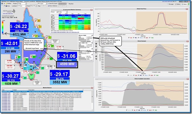
Task: Open the My Layout dropdown
Action: tap(43, 4)
